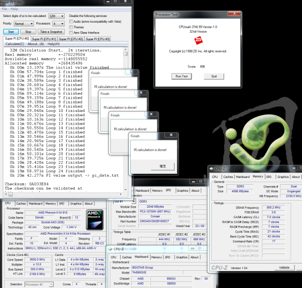302x288 pixels.
Task: Switch to Super PI [CPU #2] tab
Action: tap(71, 39)
